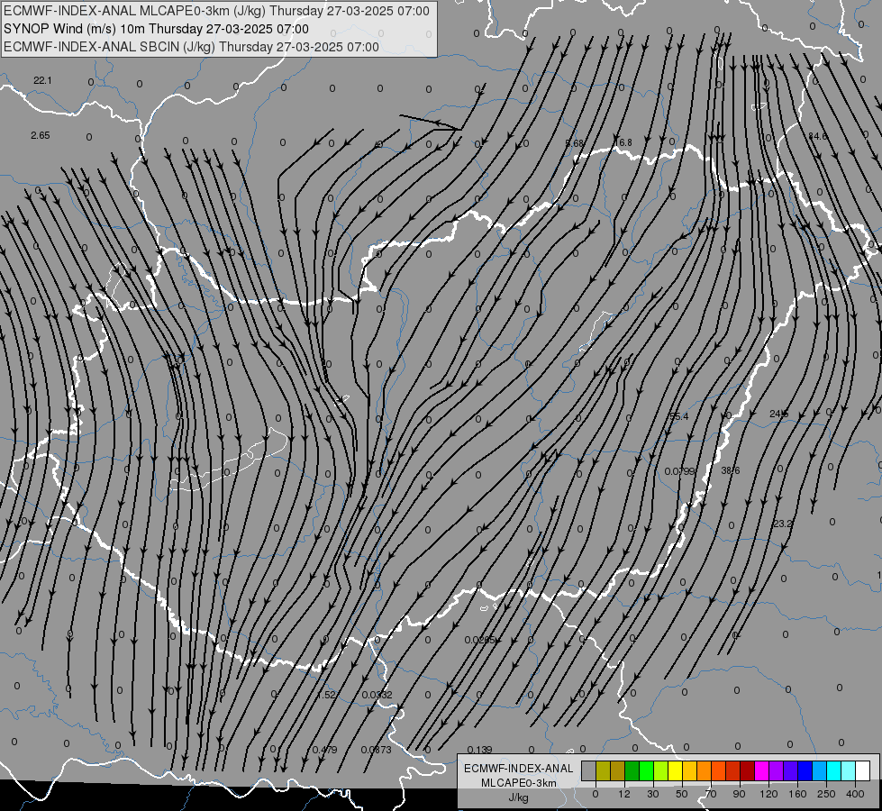This screenshot has width=882, height=811.
Task: Click the legend title ECMWF-INDEX-ANAL
Action: [519, 769]
